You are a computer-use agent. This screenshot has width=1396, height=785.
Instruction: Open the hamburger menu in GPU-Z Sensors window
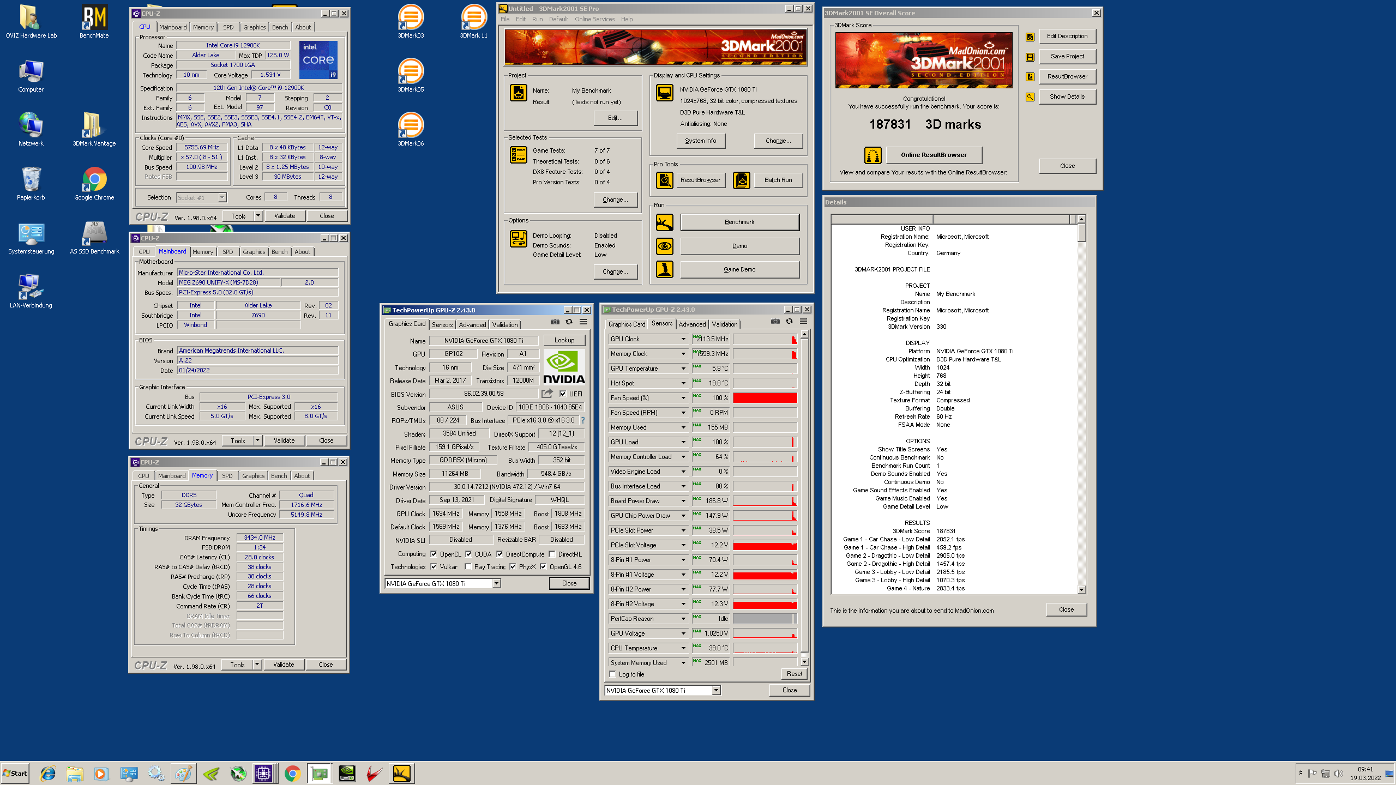[803, 321]
